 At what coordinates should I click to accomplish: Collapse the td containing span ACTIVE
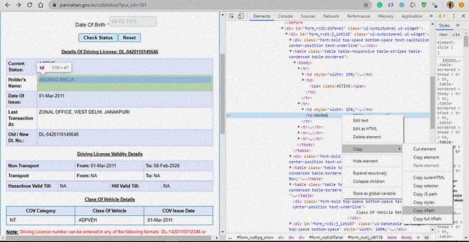pyautogui.click(x=303, y=80)
